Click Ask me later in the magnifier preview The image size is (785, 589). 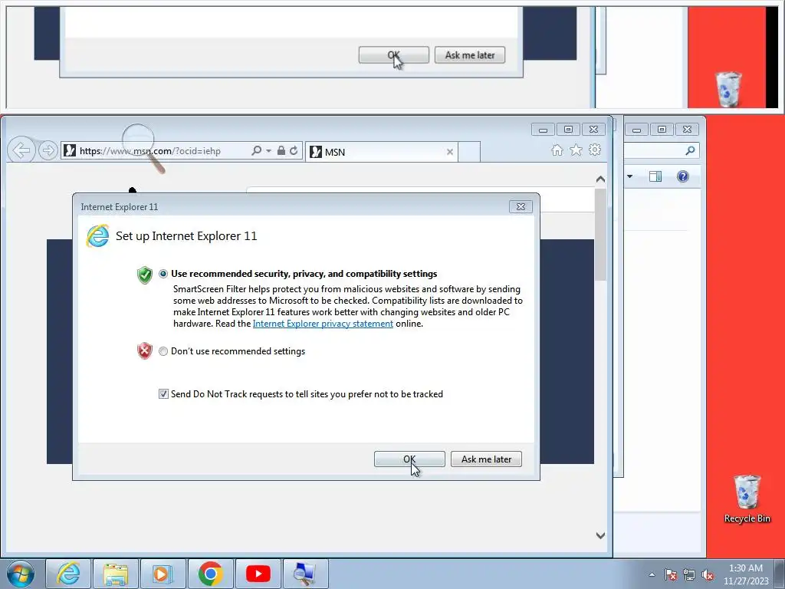point(470,55)
